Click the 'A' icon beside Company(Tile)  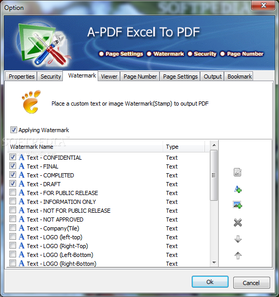[22, 228]
